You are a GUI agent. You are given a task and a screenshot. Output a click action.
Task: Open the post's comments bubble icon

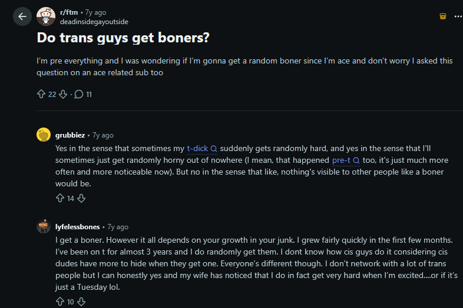(78, 94)
